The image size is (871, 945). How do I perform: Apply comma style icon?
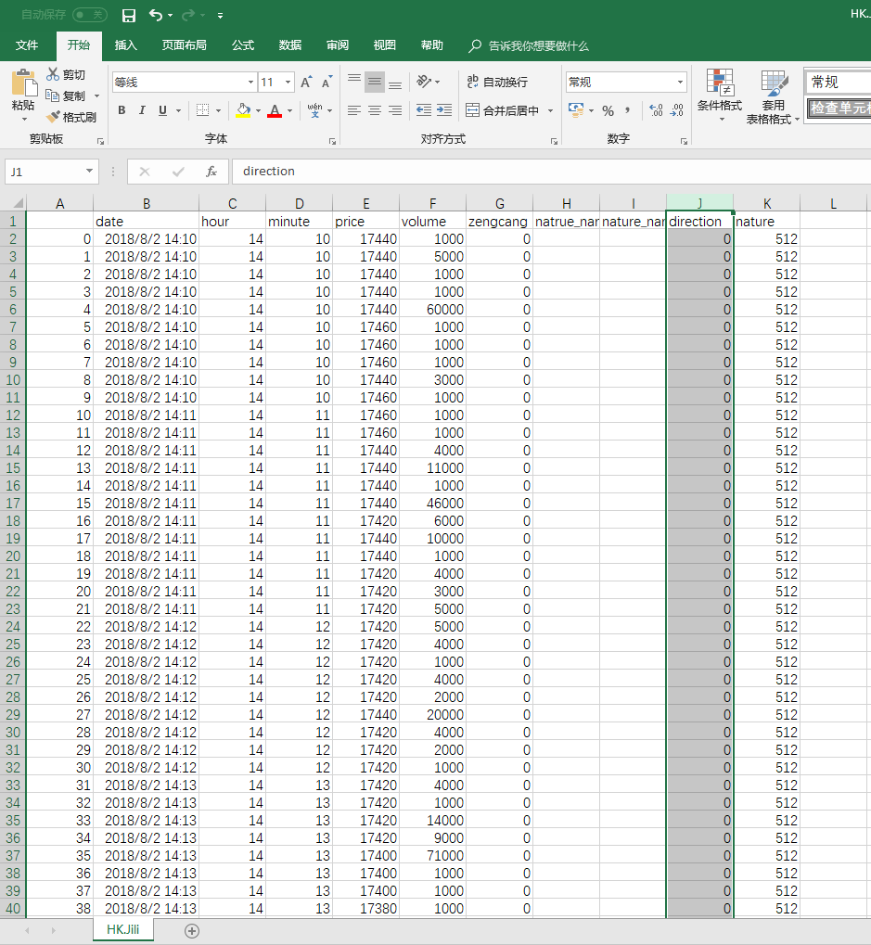[628, 111]
